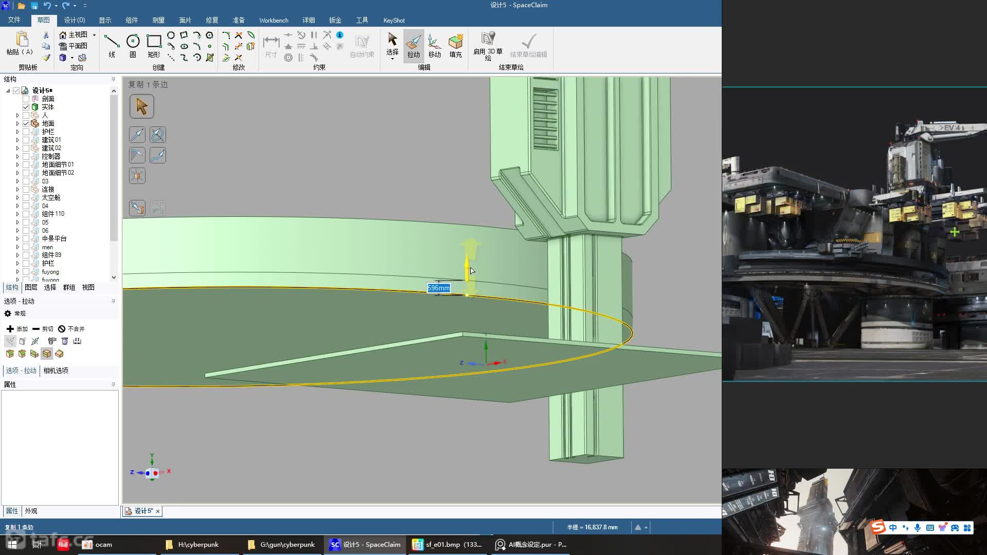Image resolution: width=987 pixels, height=555 pixels.
Task: Expand the 组件 110 tree node
Action: (17, 214)
